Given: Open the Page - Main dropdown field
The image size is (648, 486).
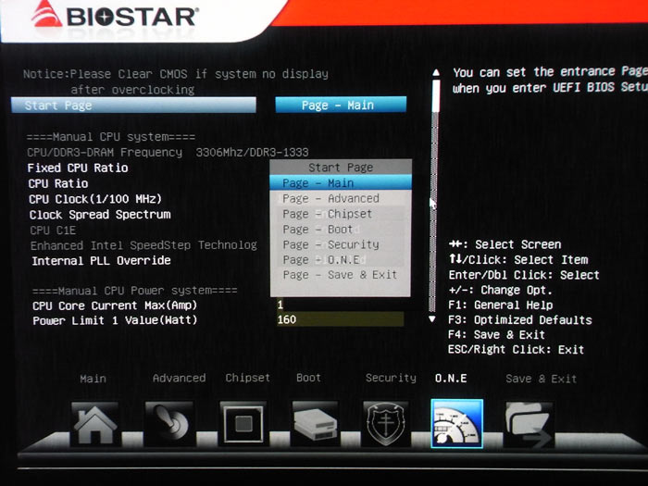Looking at the screenshot, I should click(340, 105).
